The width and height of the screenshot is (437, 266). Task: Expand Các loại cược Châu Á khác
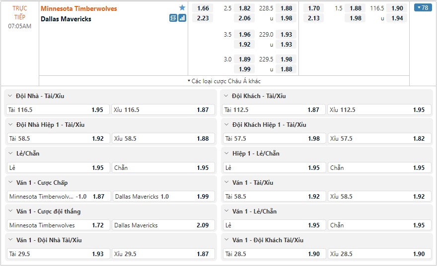pyautogui.click(x=224, y=81)
